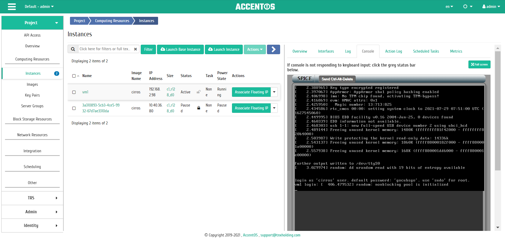Open Server Groups in the sidebar
Image resolution: width=505 pixels, height=238 pixels.
point(32,106)
